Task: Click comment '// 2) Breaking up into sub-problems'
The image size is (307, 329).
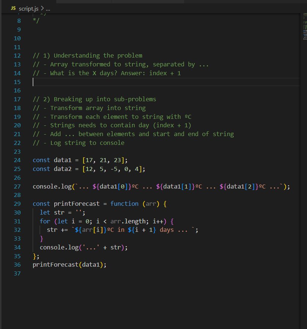Action: [94, 99]
